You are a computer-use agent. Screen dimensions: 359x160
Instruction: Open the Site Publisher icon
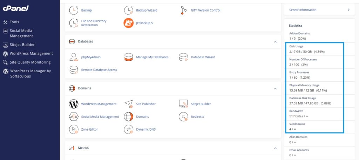(x=129, y=104)
